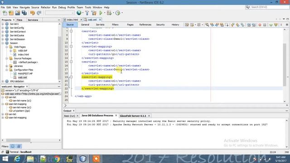Click the editor vertical scrollbar
The height and width of the screenshot is (163, 290).
[x=285, y=65]
